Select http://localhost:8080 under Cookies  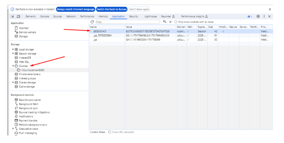[x=33, y=70]
